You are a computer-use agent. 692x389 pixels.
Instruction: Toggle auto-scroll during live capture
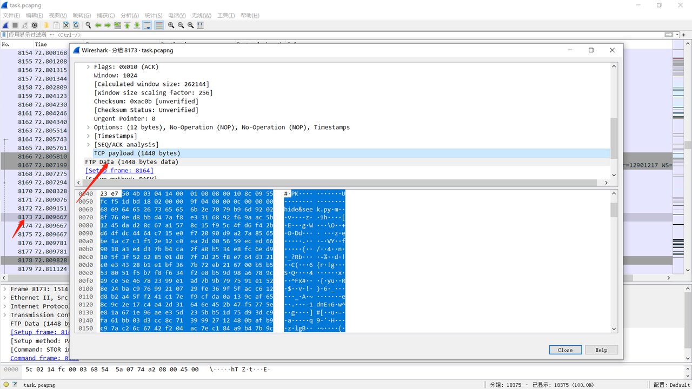147,25
